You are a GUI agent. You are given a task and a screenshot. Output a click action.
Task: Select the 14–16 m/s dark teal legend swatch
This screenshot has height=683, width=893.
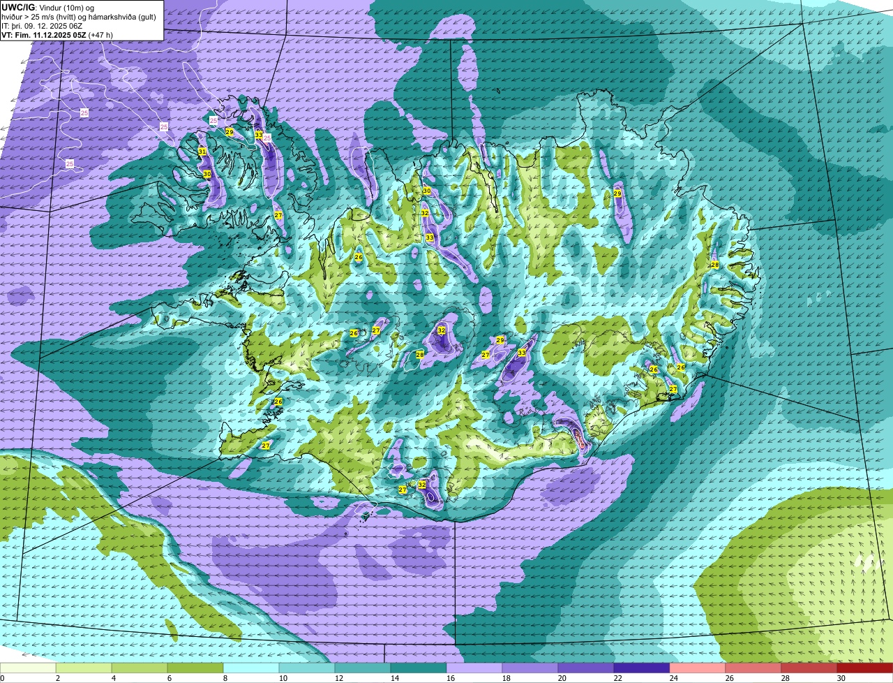point(419,668)
